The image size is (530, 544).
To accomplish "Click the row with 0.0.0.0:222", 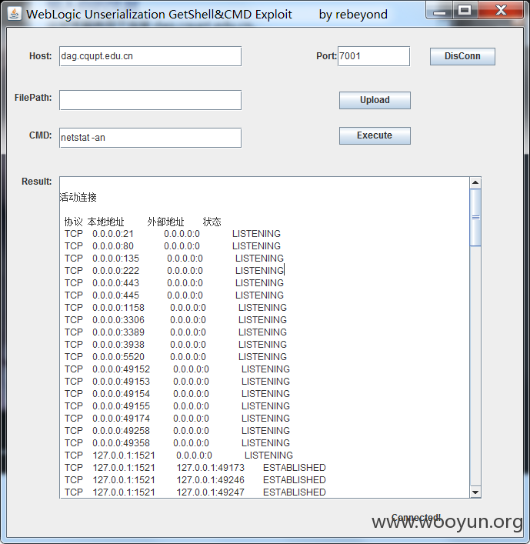I will pyautogui.click(x=174, y=271).
